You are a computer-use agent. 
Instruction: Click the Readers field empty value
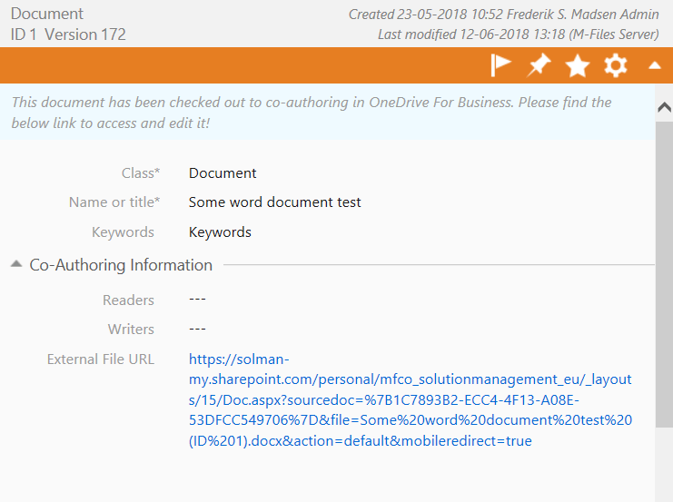tap(197, 299)
